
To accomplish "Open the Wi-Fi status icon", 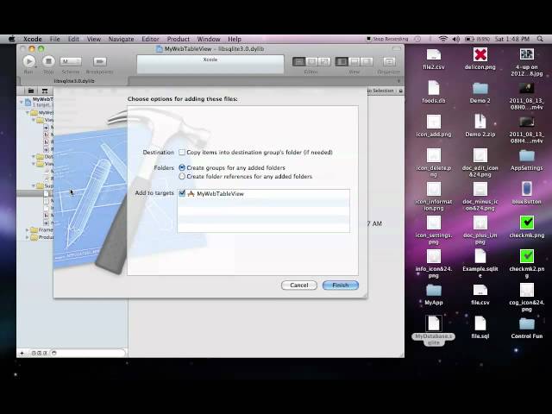I will 443,39.
